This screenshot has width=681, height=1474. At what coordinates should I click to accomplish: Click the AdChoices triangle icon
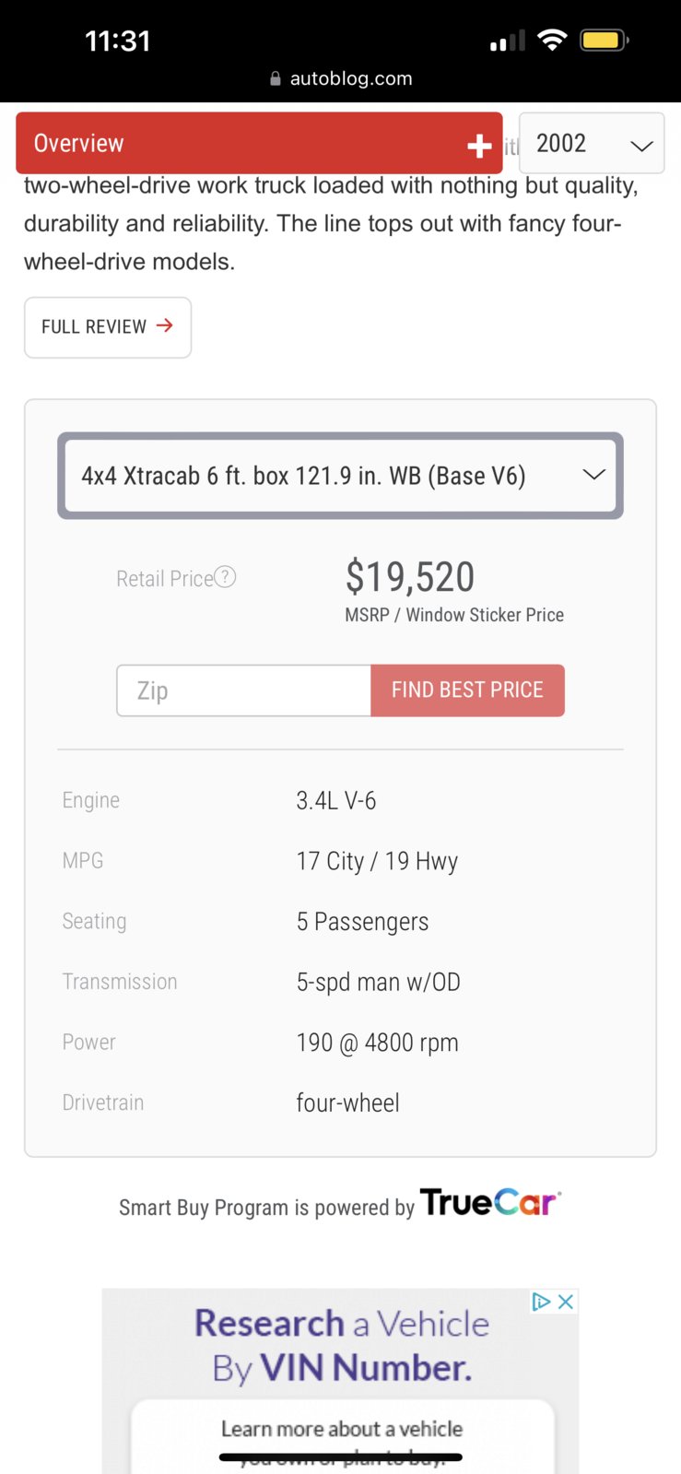542,1302
